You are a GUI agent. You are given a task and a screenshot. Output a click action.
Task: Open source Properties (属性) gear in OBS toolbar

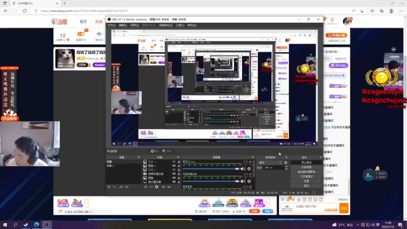point(155,151)
